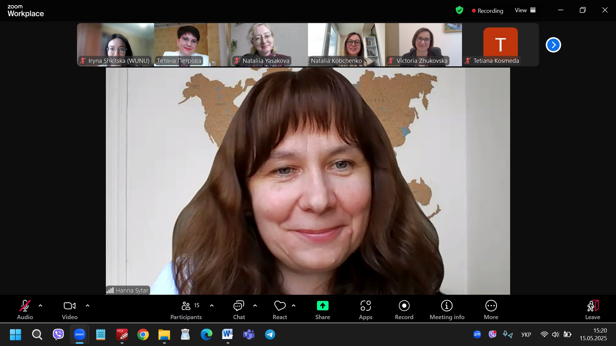Click microphone location tray icon
616x346 pixels.
[508, 334]
